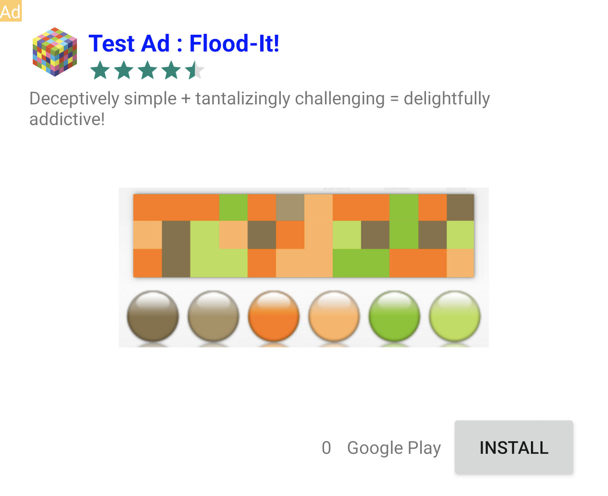The width and height of the screenshot is (608, 496).
Task: Choose the lime green color ball
Action: [x=455, y=316]
